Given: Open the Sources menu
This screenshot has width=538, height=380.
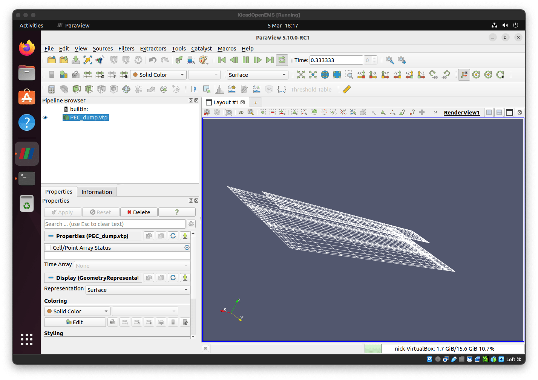Looking at the screenshot, I should coord(103,48).
